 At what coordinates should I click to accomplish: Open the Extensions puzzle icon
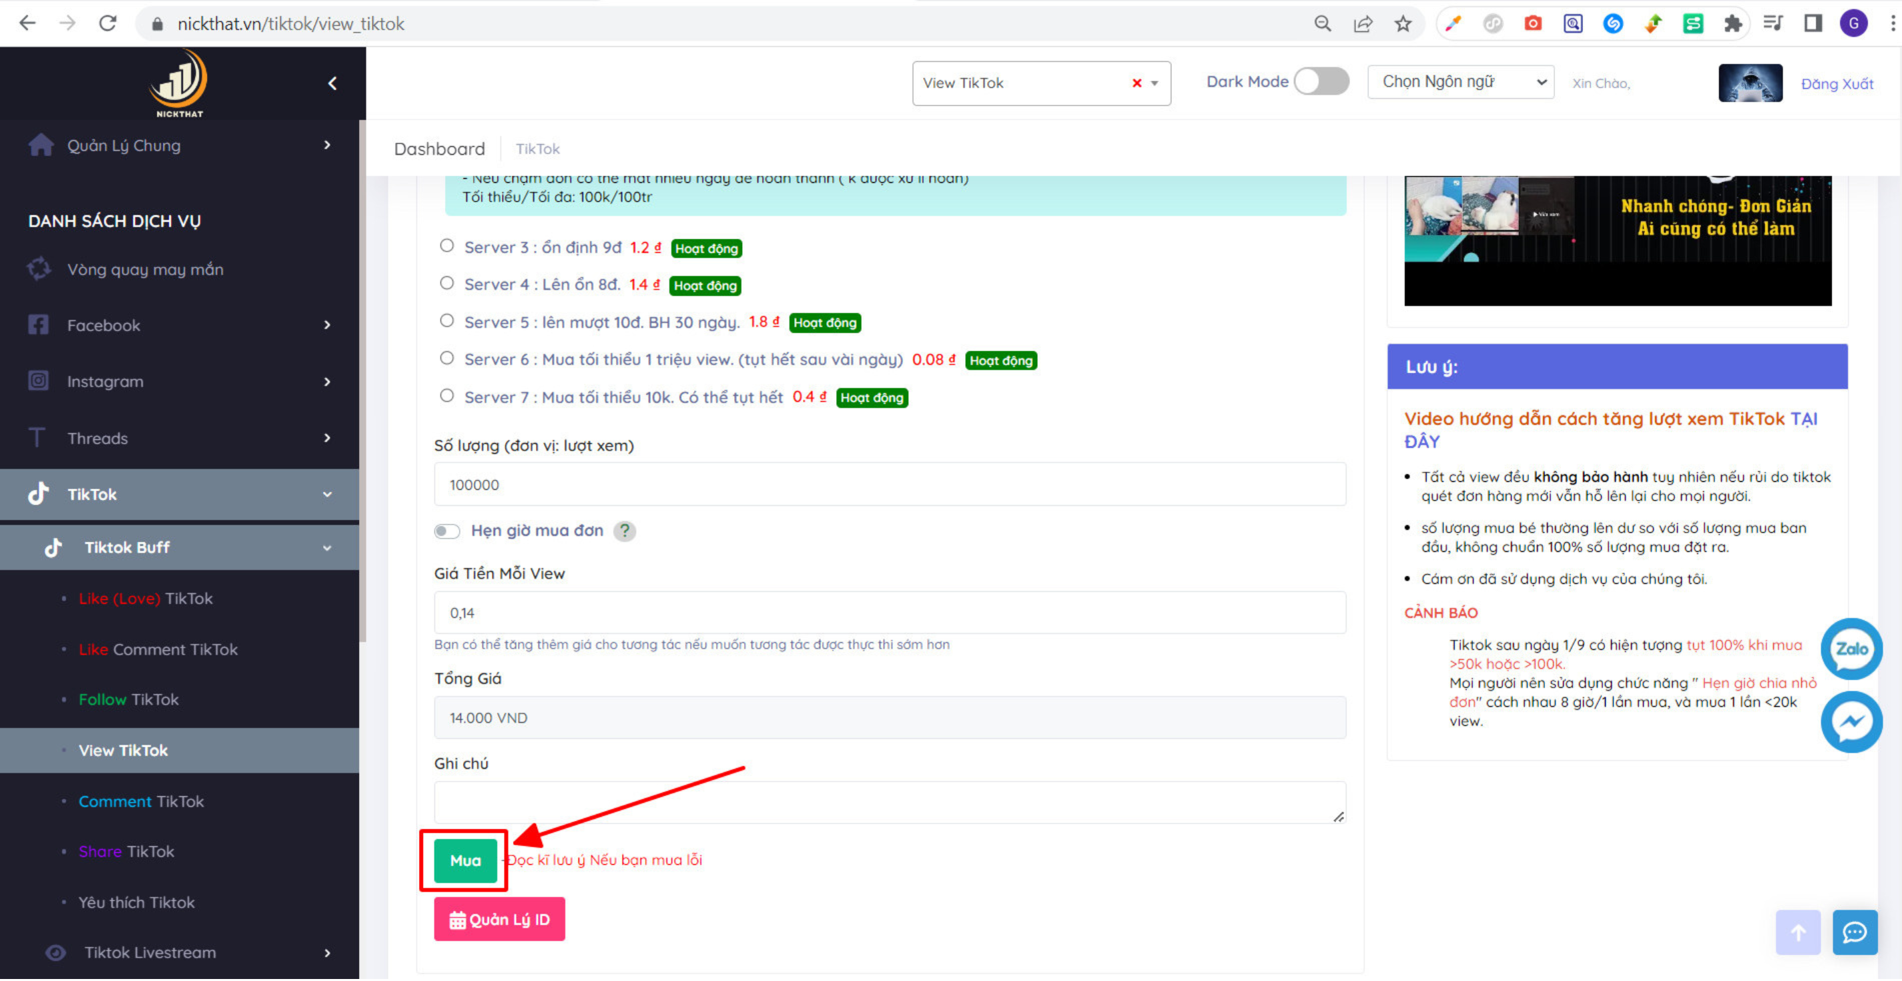coord(1732,23)
